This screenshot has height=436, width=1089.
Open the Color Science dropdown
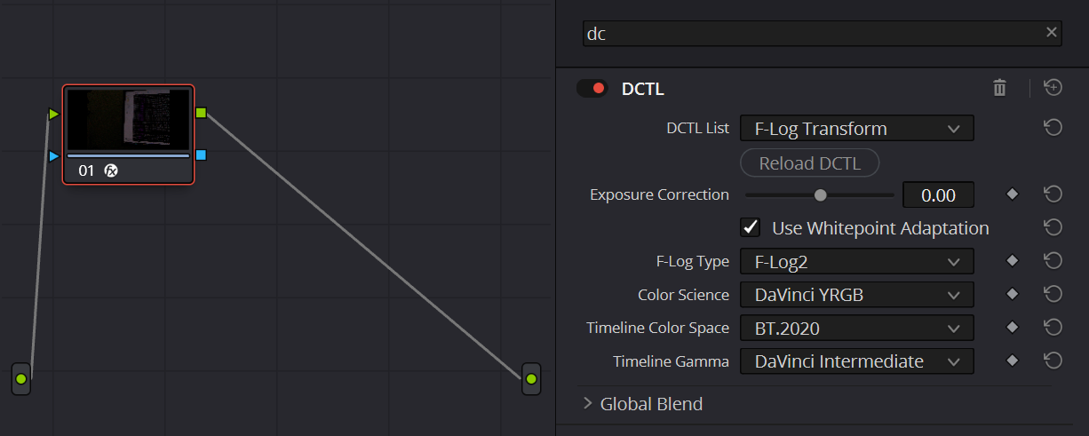(x=856, y=295)
